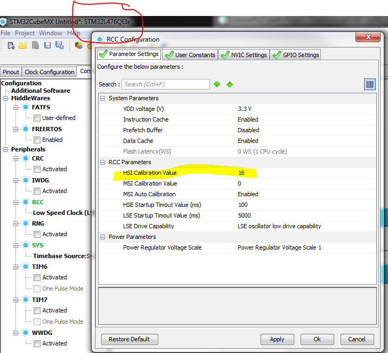Viewport: 388px width, 353px height.
Task: Click the FREERTOS cube icon in tree
Action: 26,129
